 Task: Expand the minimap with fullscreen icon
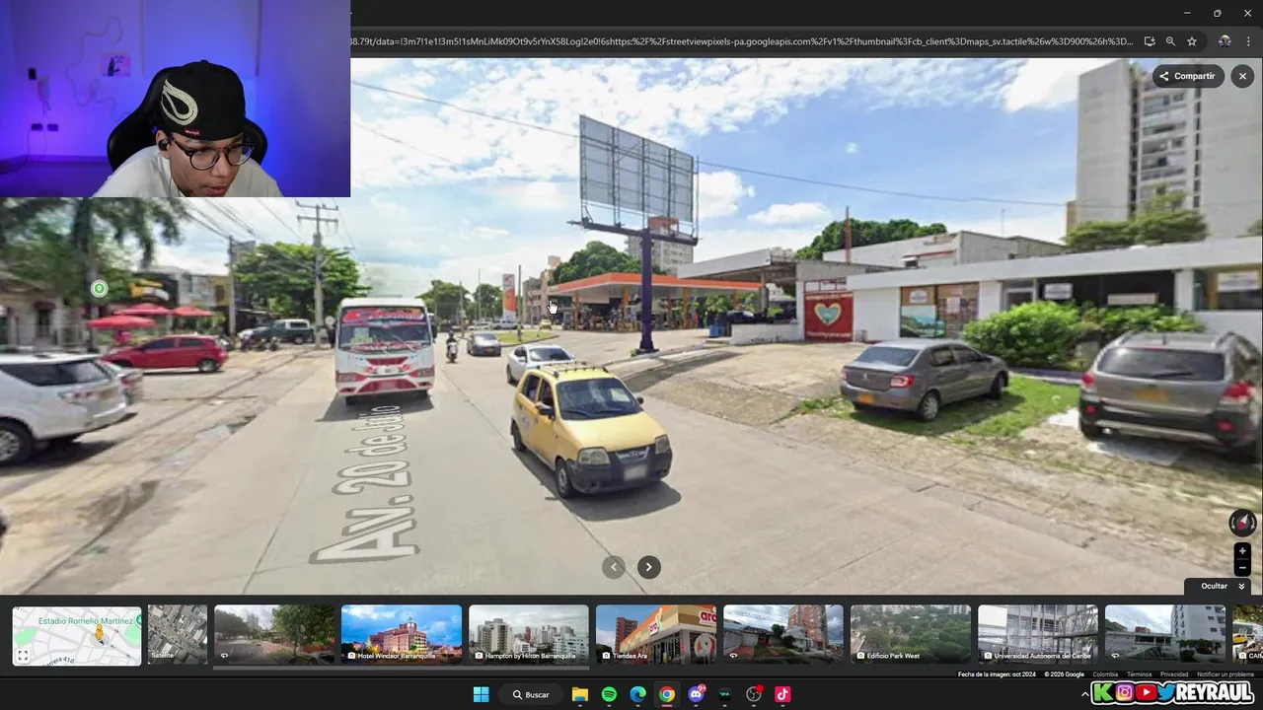pos(23,656)
